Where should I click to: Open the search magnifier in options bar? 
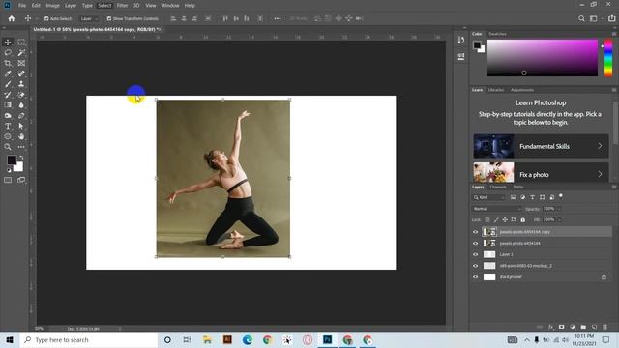581,18
